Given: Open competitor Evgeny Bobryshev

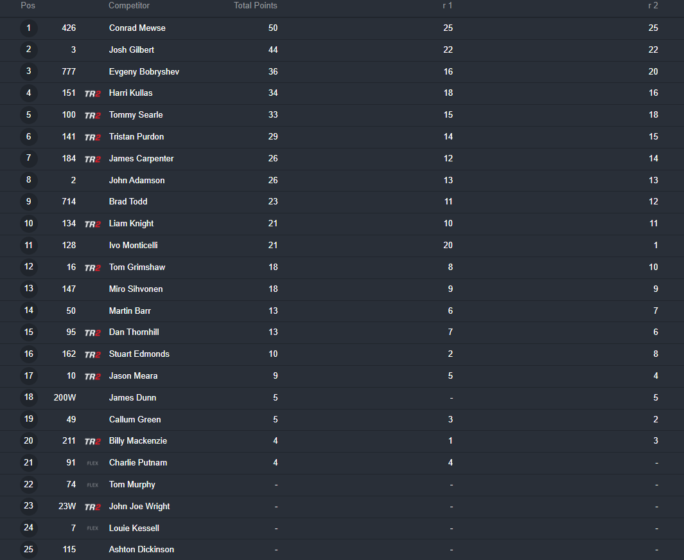Looking at the screenshot, I should [x=144, y=71].
